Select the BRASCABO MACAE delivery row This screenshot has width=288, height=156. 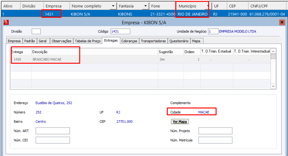coord(140,59)
